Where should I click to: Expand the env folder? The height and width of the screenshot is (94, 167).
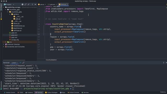[6, 42]
